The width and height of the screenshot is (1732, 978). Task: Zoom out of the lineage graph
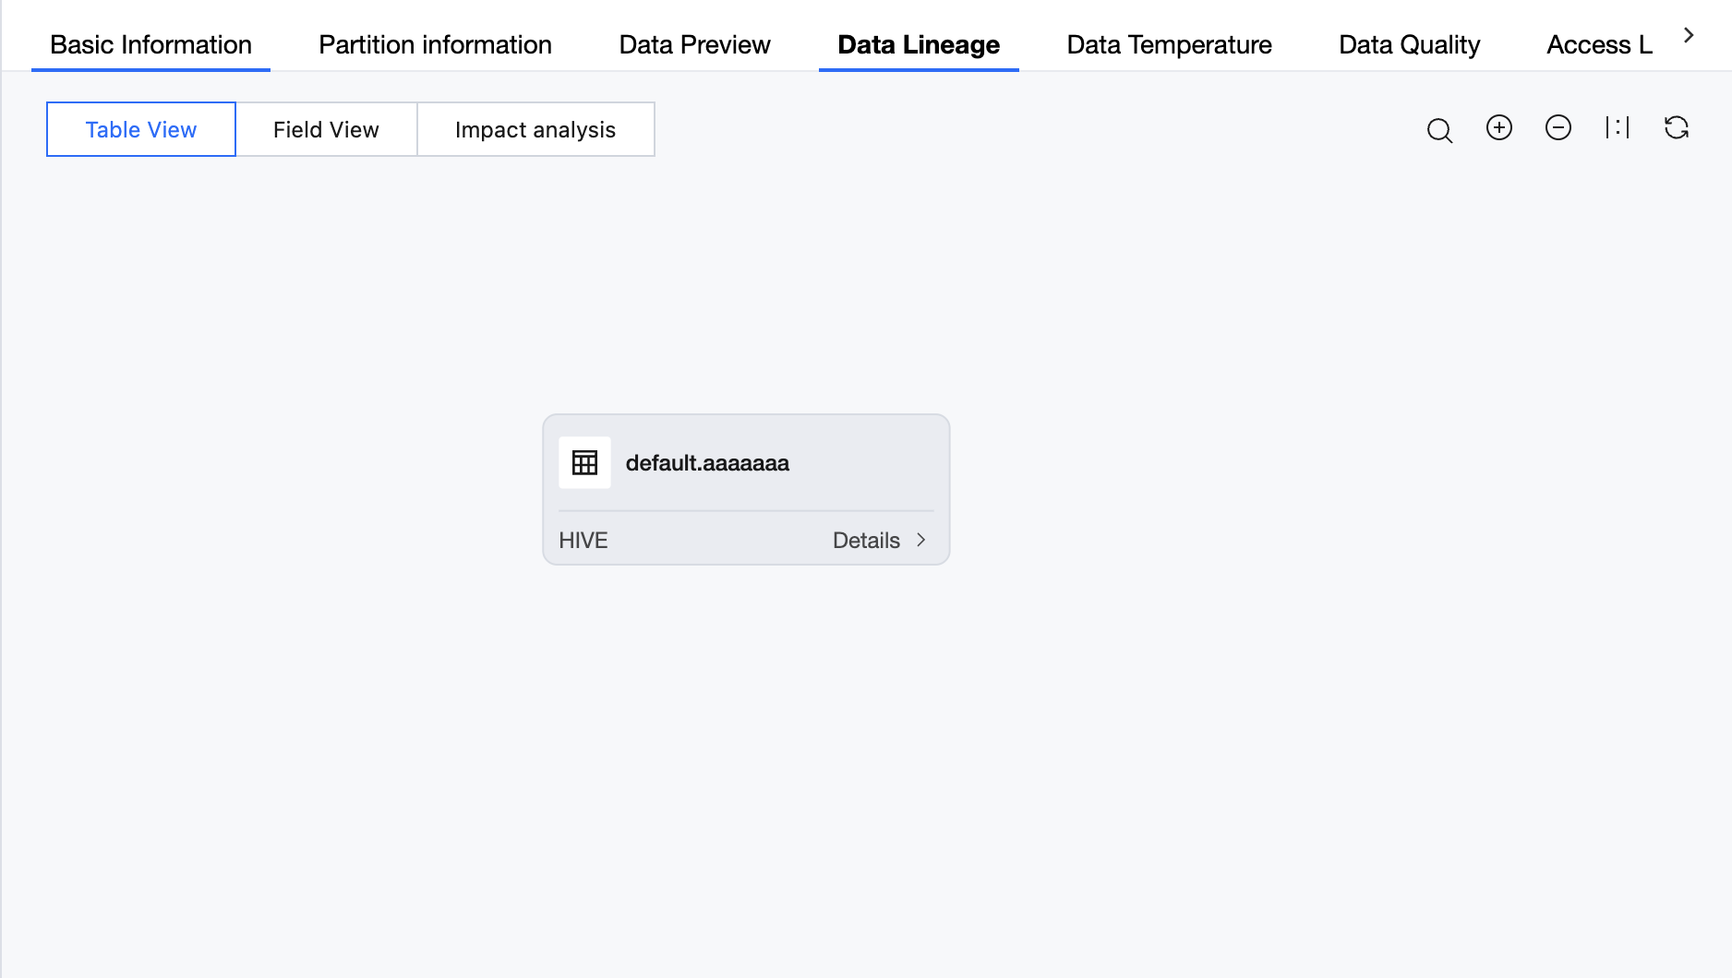1558,127
